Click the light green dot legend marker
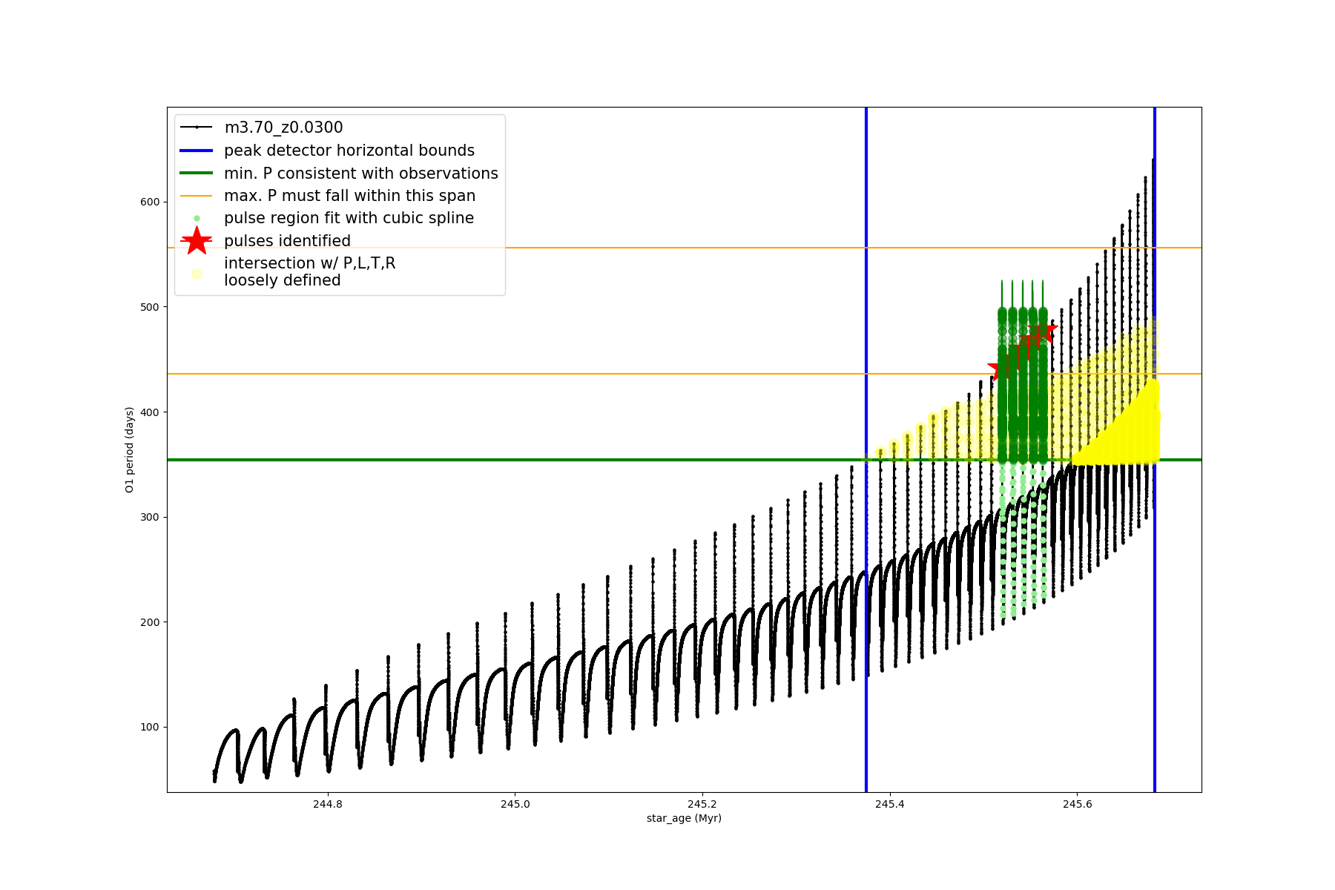1335x890 pixels. point(197,218)
